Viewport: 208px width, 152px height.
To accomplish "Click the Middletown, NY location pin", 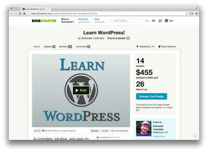I will tap(137, 47).
